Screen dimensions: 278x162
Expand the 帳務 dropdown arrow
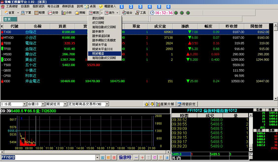point(102,13)
